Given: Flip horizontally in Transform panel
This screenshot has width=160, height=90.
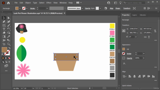Looking at the screenshot, I should click(145, 37).
